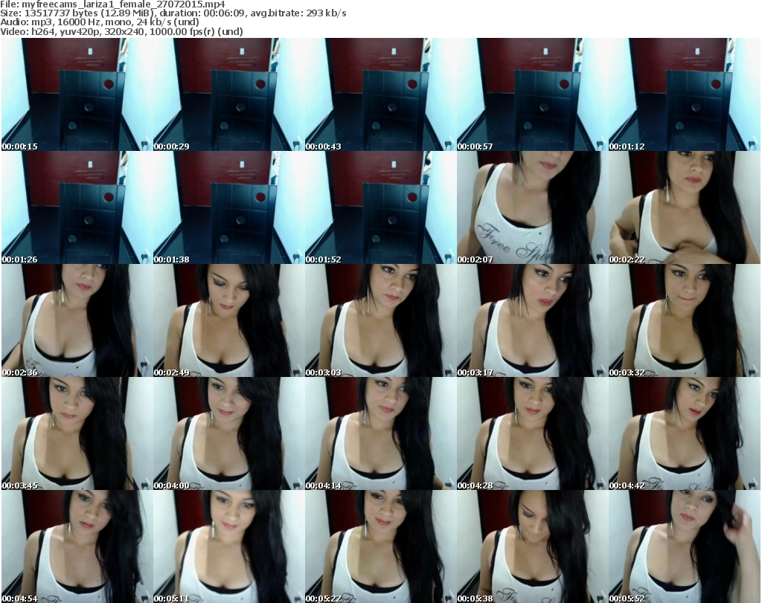
Task: Click the still marked 00:05:11
Action: pyautogui.click(x=229, y=546)
